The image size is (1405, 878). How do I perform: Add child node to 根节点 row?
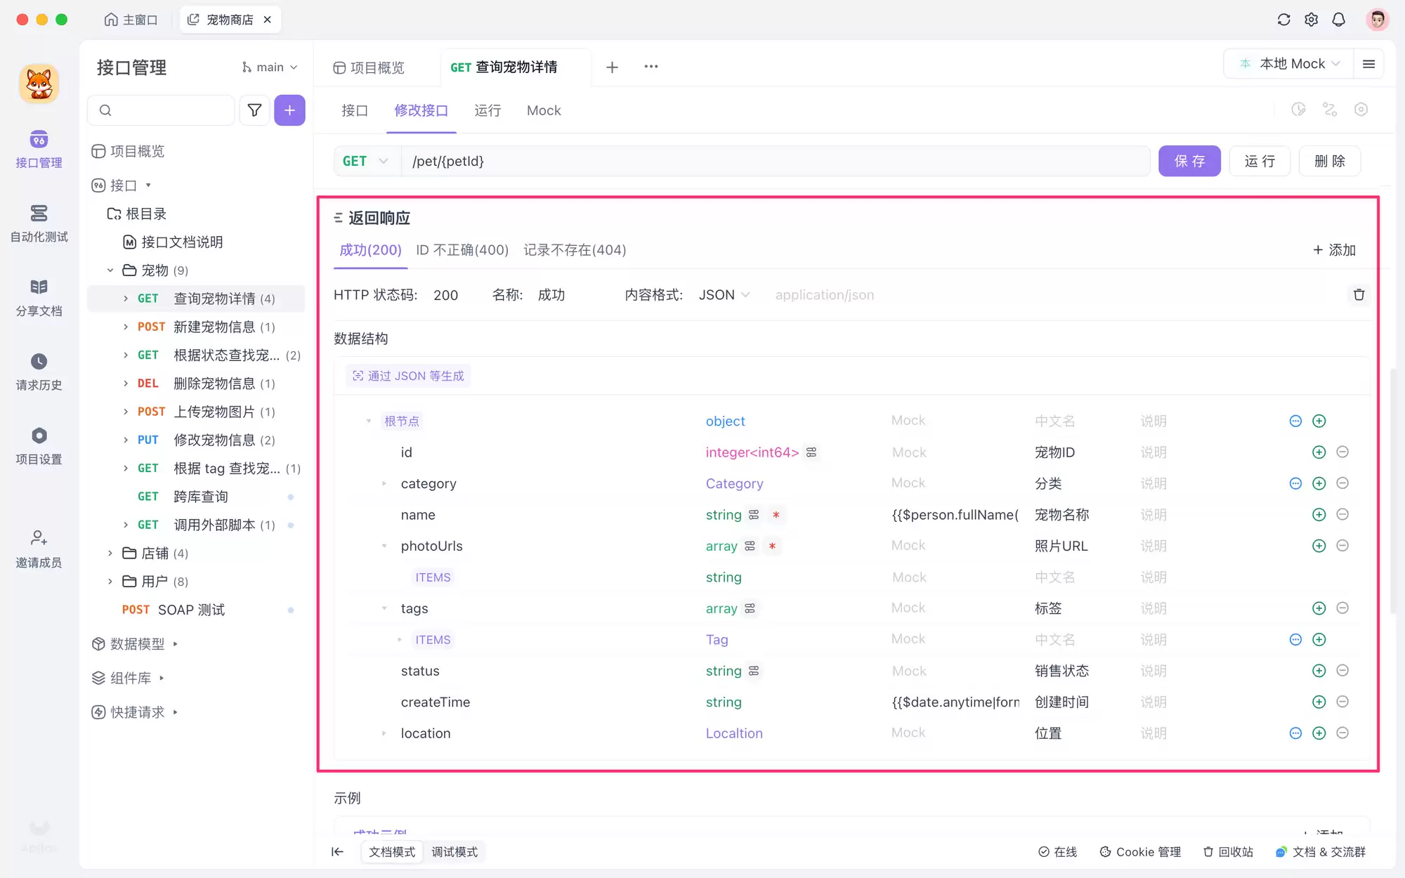[x=1319, y=421]
